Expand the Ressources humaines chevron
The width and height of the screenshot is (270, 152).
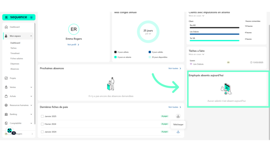pos(31,105)
